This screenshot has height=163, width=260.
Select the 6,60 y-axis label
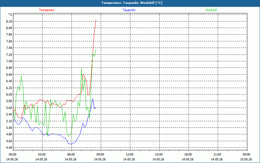[9, 75]
